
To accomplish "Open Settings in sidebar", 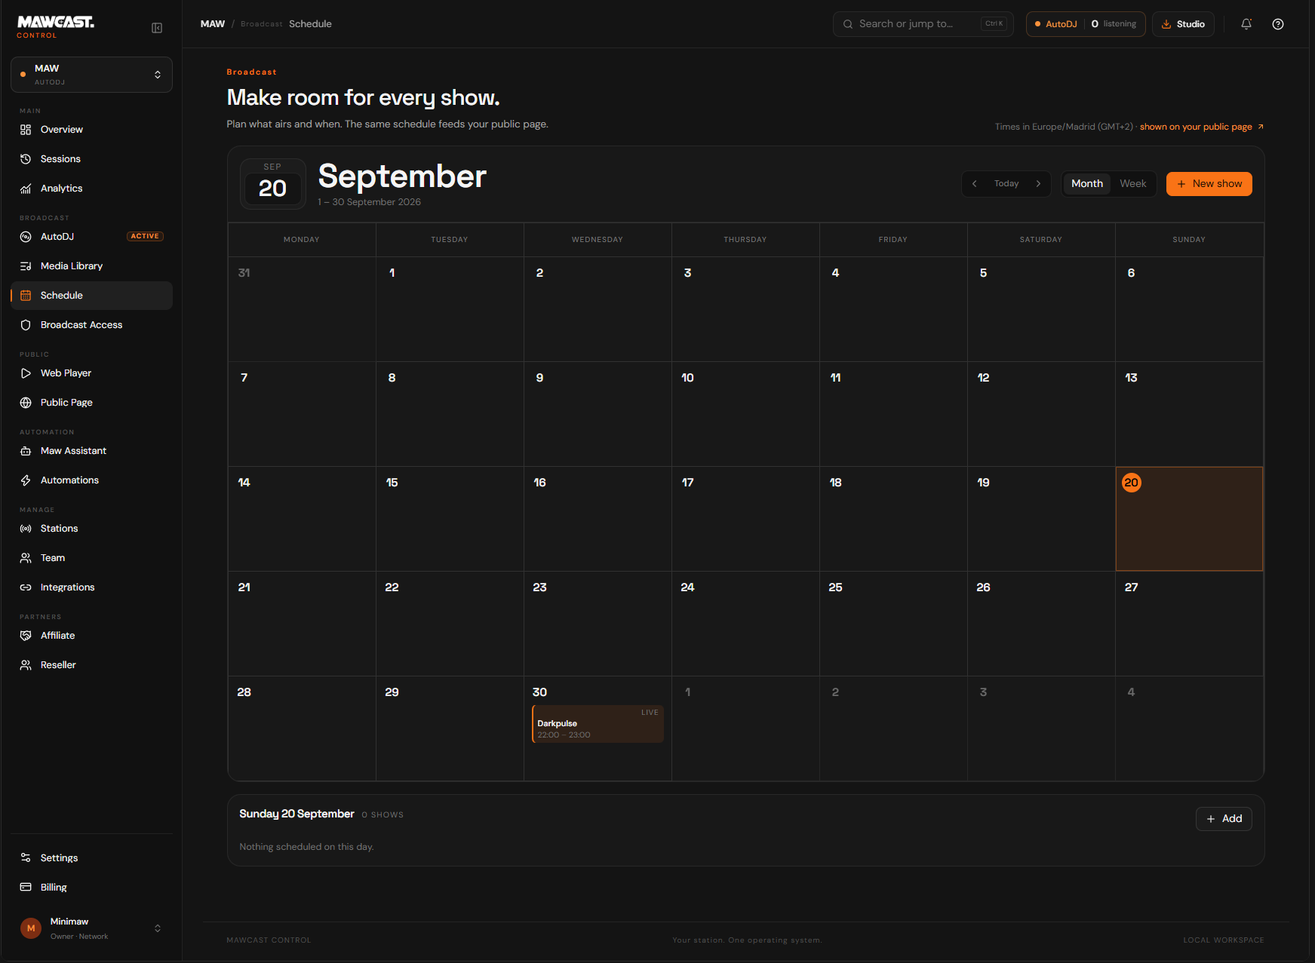I will click(91, 858).
